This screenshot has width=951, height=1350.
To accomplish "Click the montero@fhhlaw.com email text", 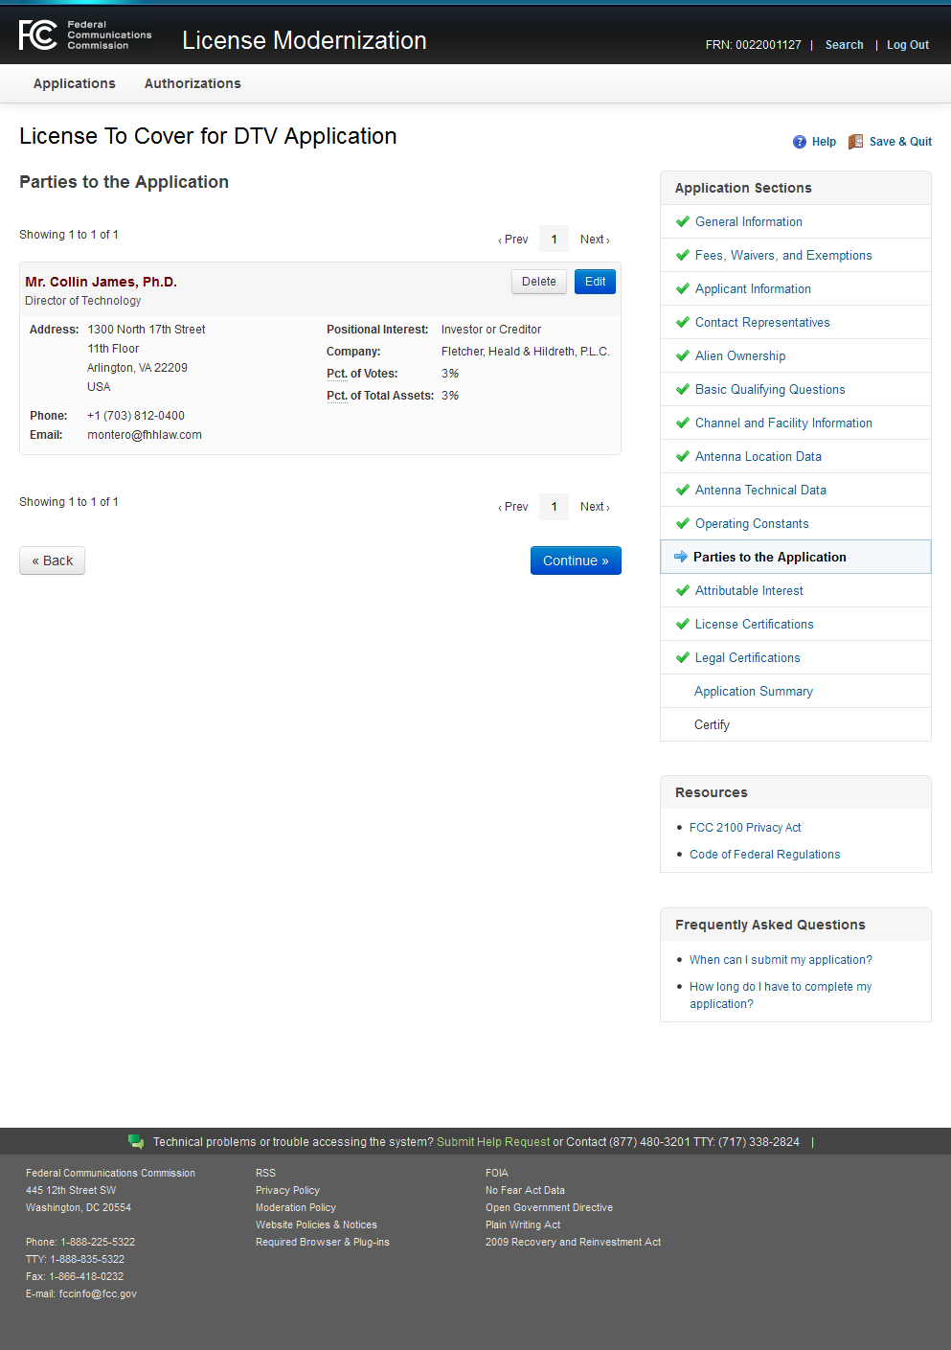I will pyautogui.click(x=145, y=435).
